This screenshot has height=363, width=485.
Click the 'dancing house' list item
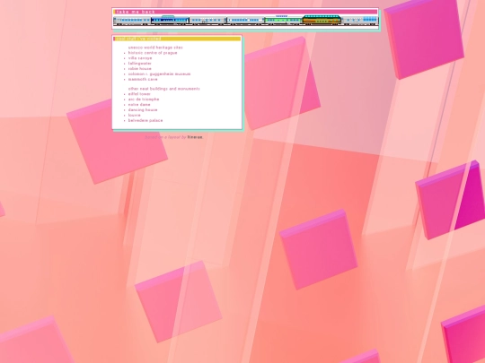coord(143,110)
